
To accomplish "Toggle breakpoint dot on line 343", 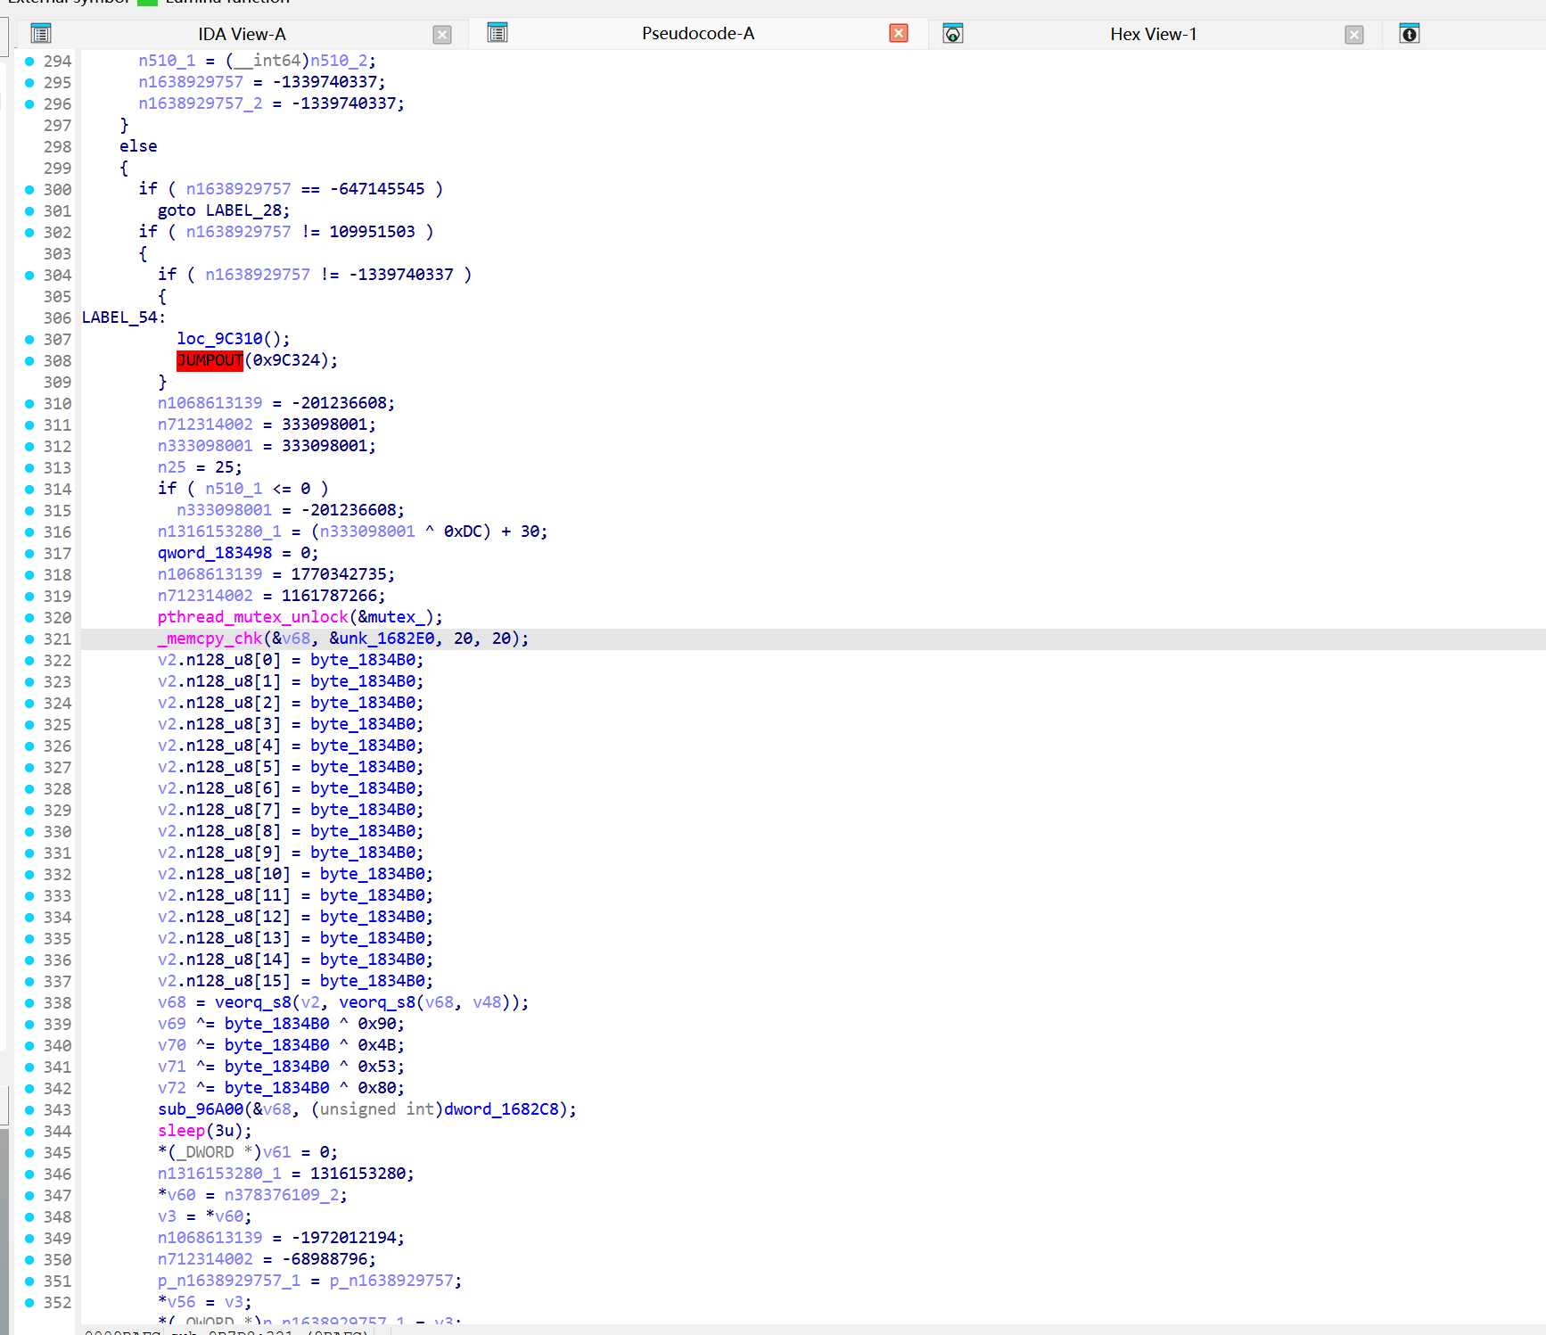I will [29, 1109].
